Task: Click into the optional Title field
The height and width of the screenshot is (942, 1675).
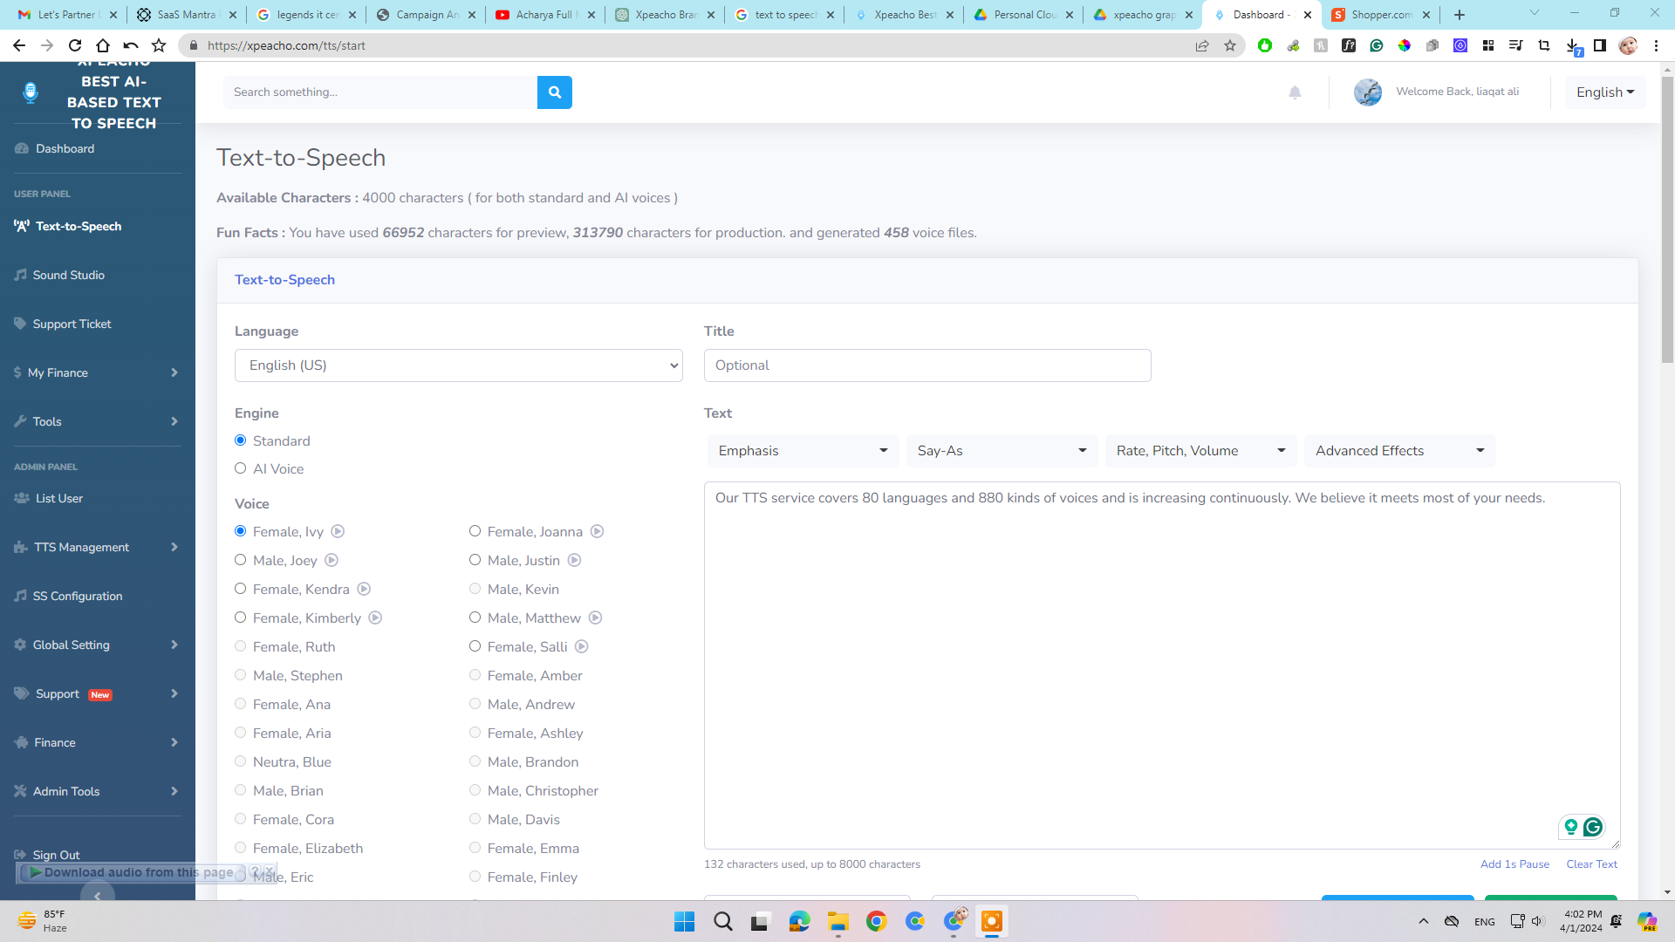Action: pos(926,365)
